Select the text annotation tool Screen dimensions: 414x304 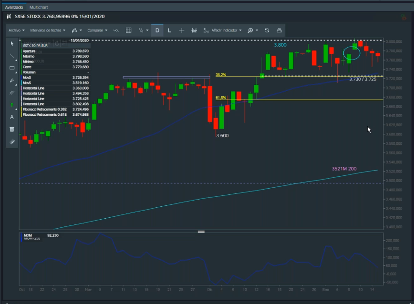(12, 117)
